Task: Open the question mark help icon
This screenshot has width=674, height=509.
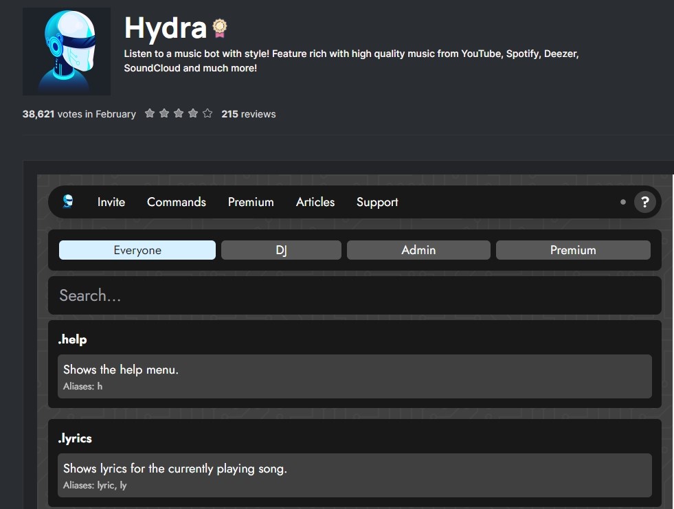Action: 644,202
